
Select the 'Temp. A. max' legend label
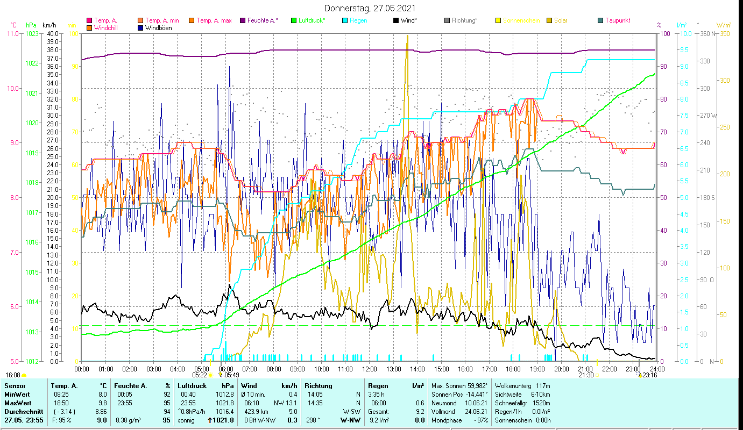pos(214,20)
